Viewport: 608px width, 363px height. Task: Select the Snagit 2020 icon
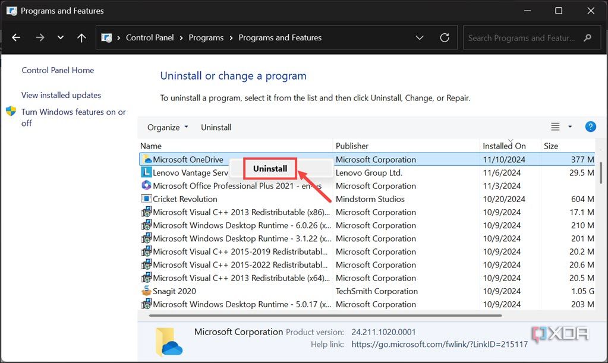(146, 291)
